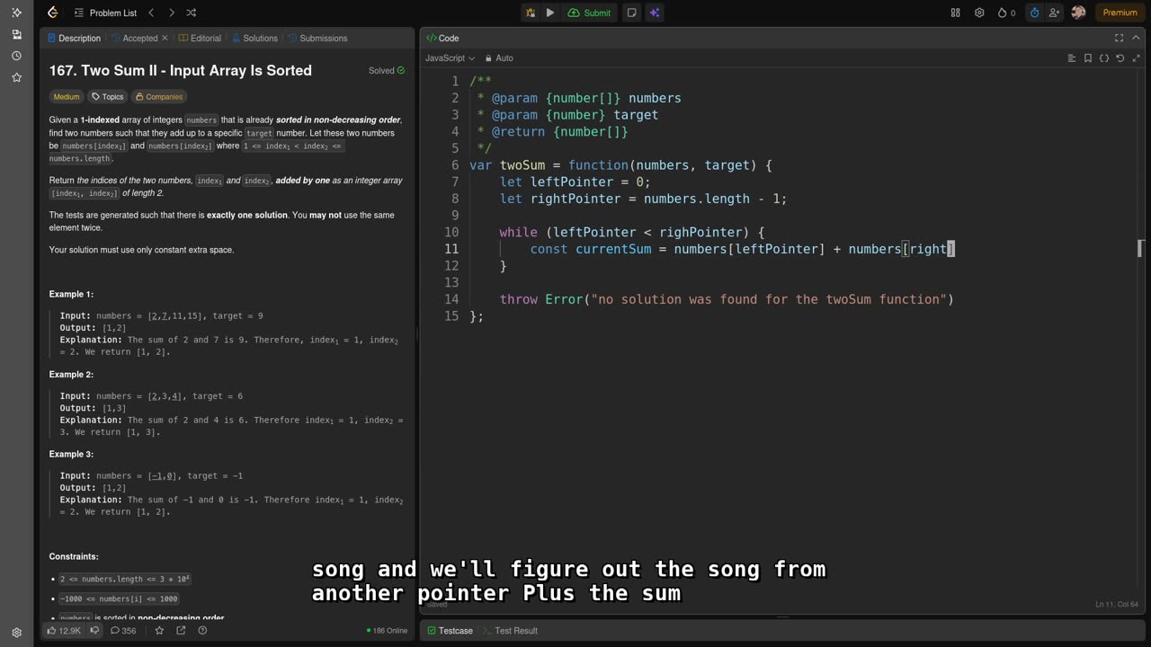
Task: Toggle the star favorite in footer
Action: (x=159, y=631)
